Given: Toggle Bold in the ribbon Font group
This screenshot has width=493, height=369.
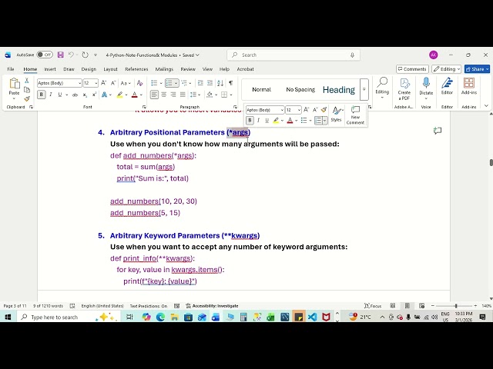Looking at the screenshot, I should coord(41,95).
